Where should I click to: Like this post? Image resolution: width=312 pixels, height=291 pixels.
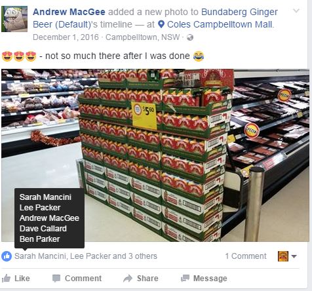point(16,279)
